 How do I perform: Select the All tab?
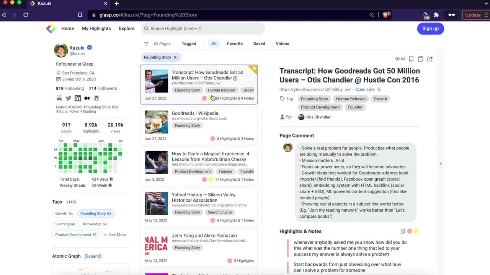(214, 44)
